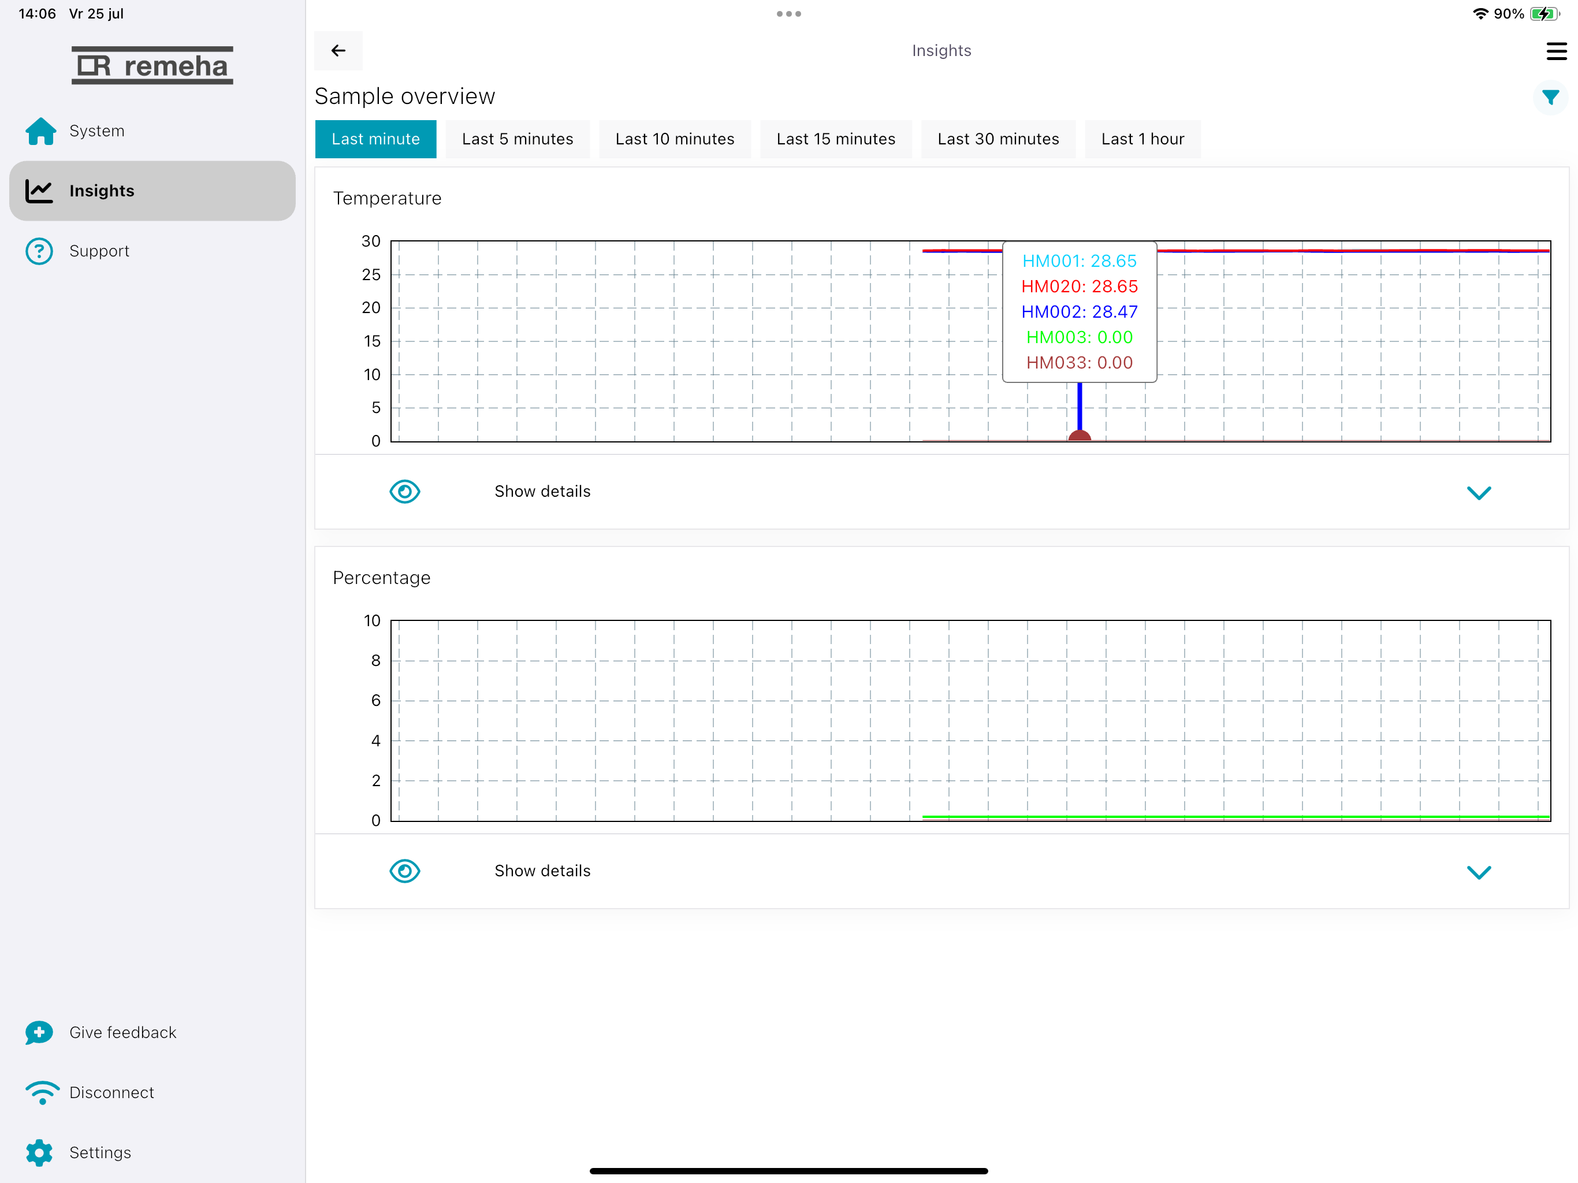Open the filter funnel icon
The height and width of the screenshot is (1183, 1578).
pyautogui.click(x=1550, y=98)
